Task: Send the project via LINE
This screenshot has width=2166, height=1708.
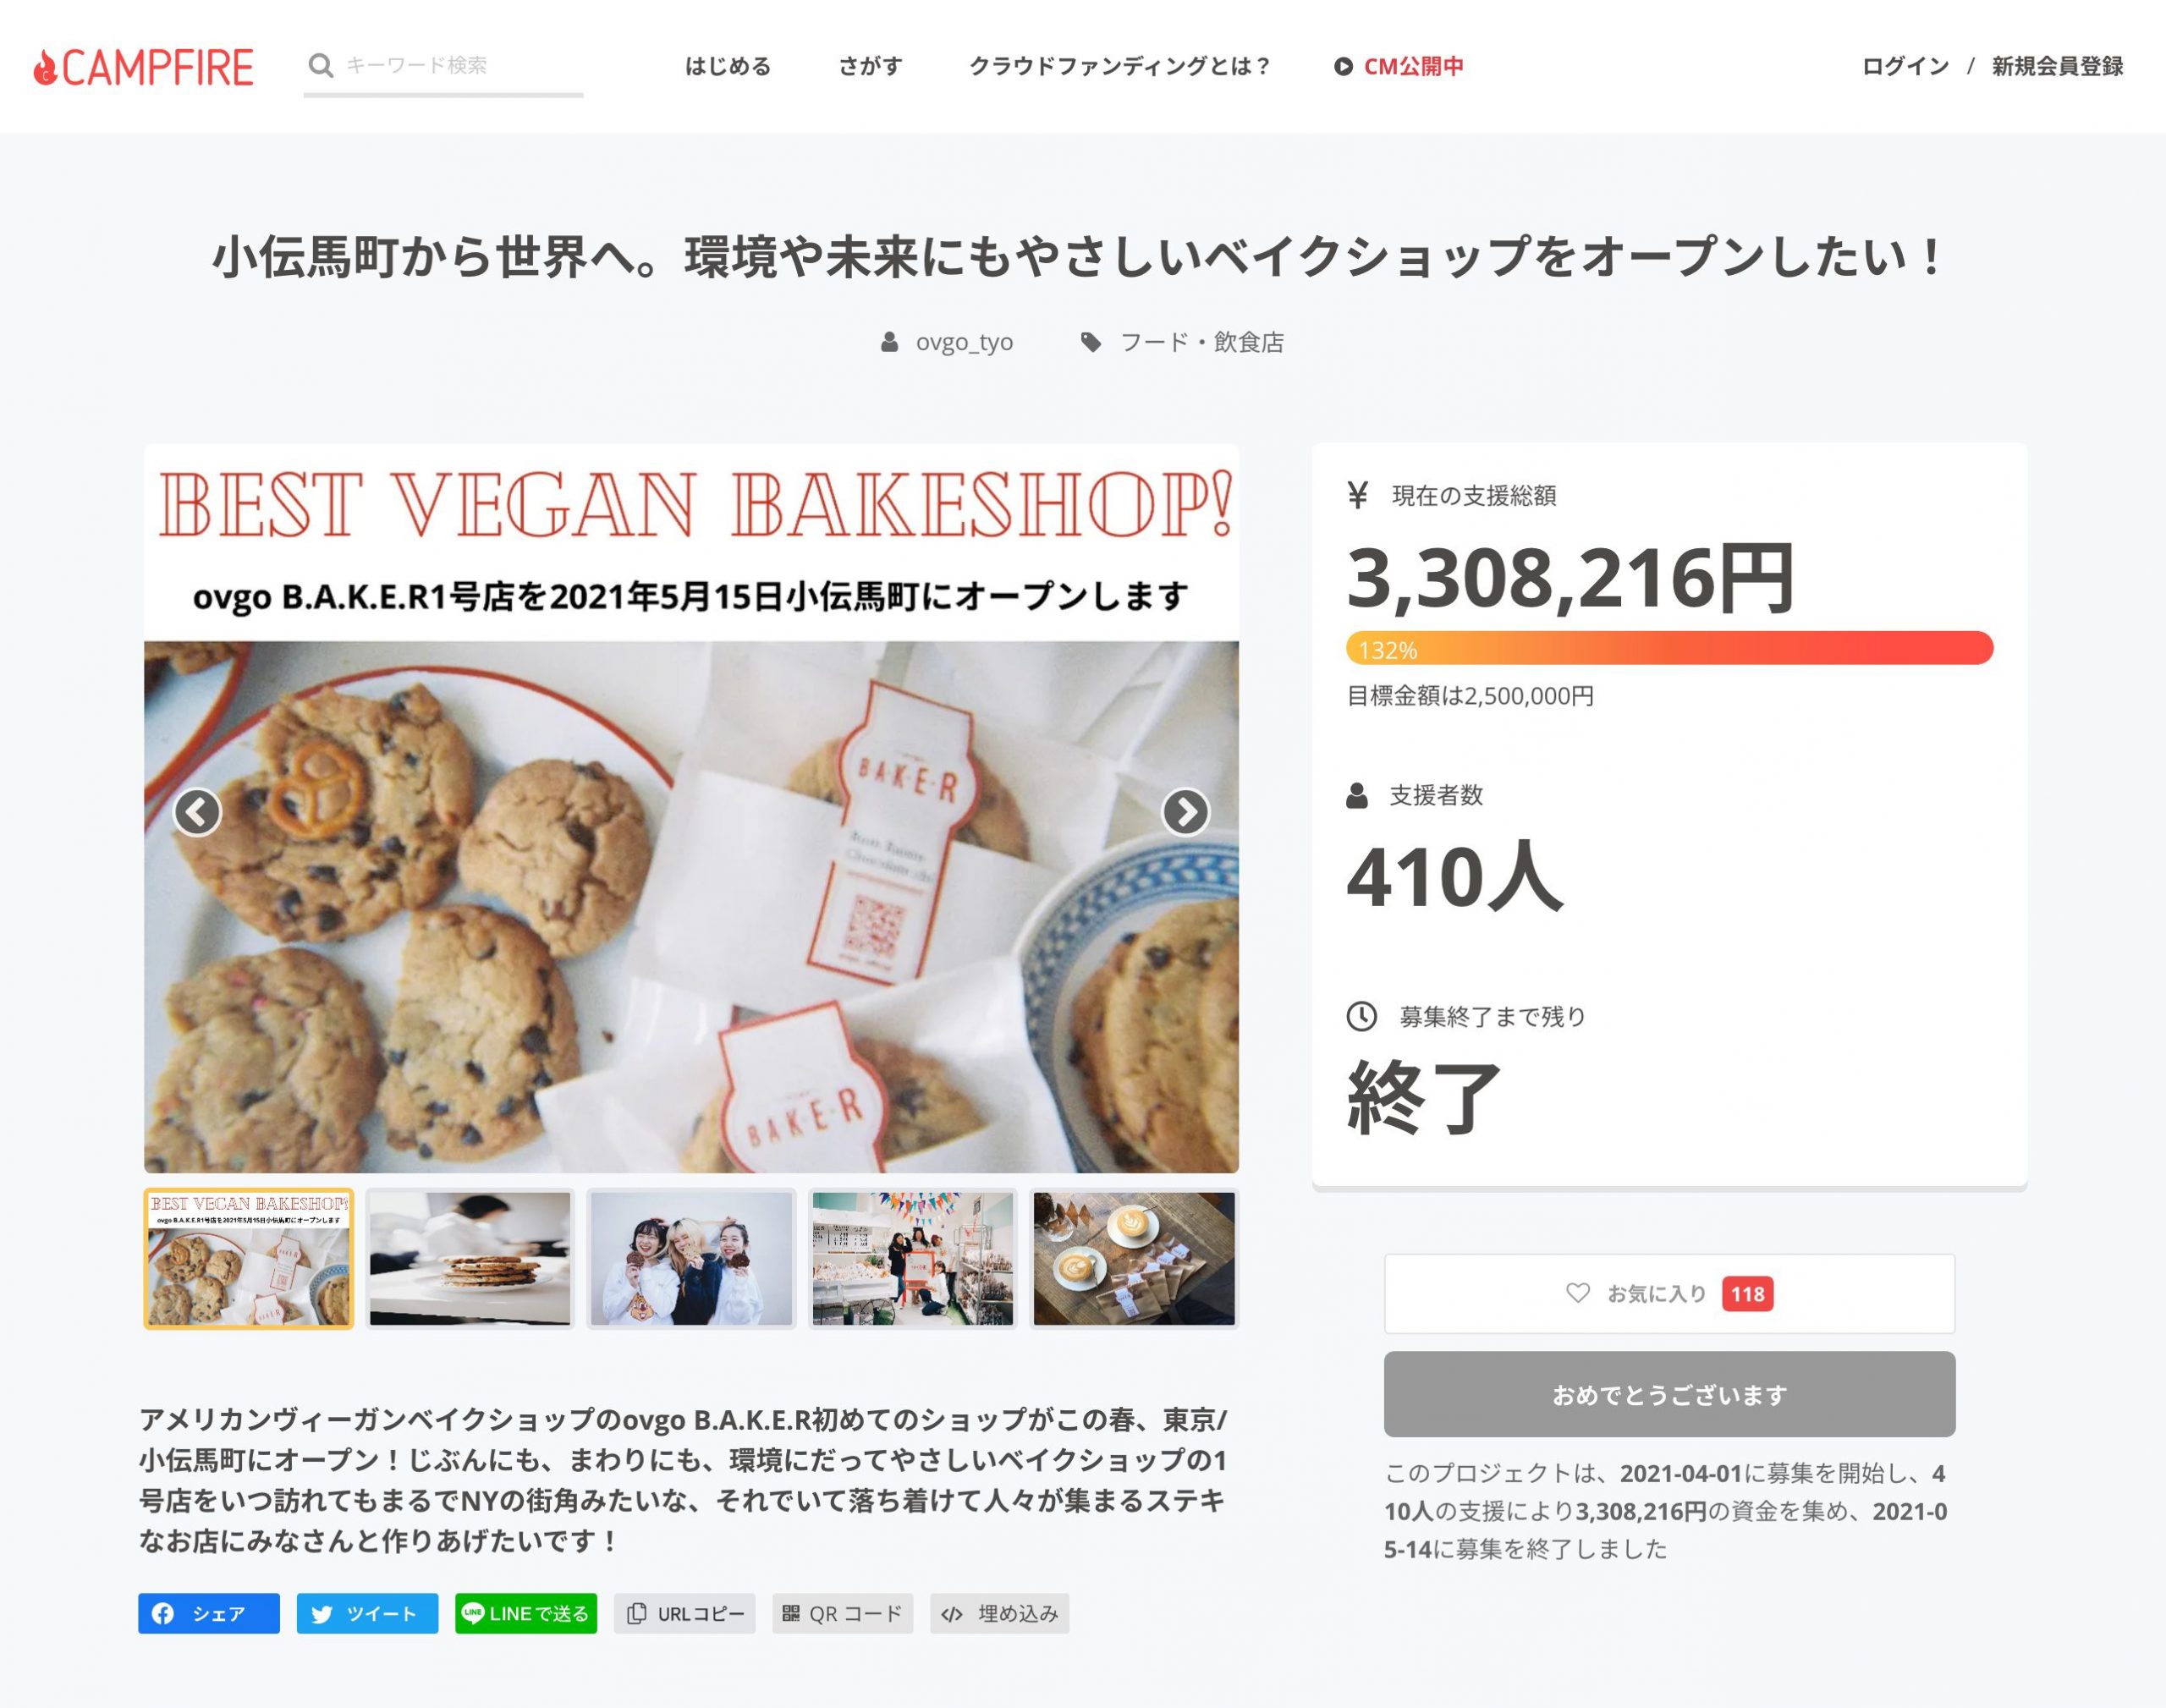Action: 526,1613
